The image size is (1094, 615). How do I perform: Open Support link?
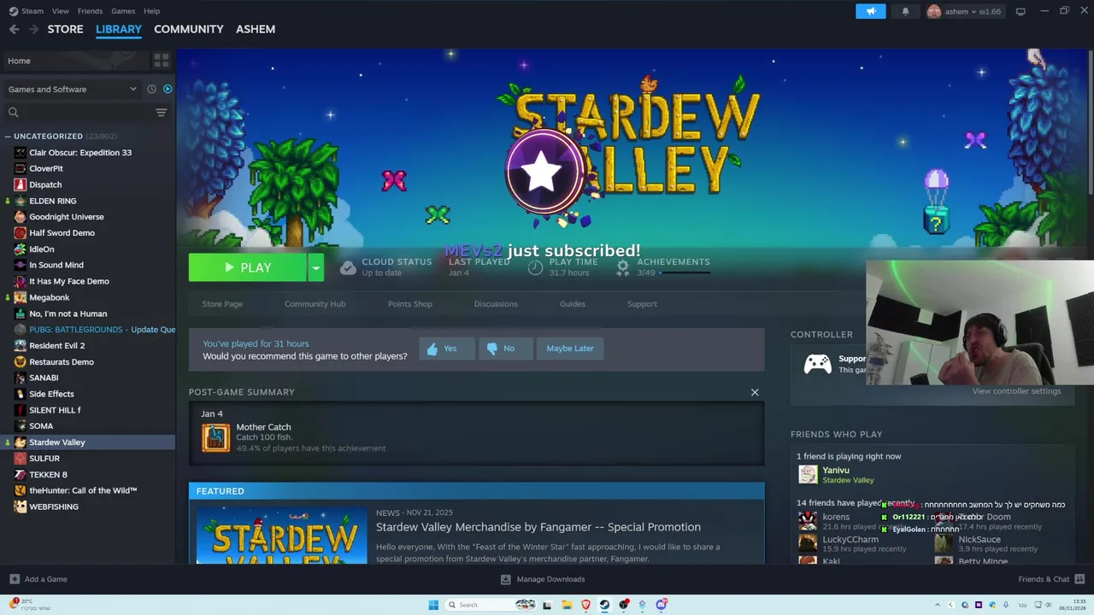[642, 304]
